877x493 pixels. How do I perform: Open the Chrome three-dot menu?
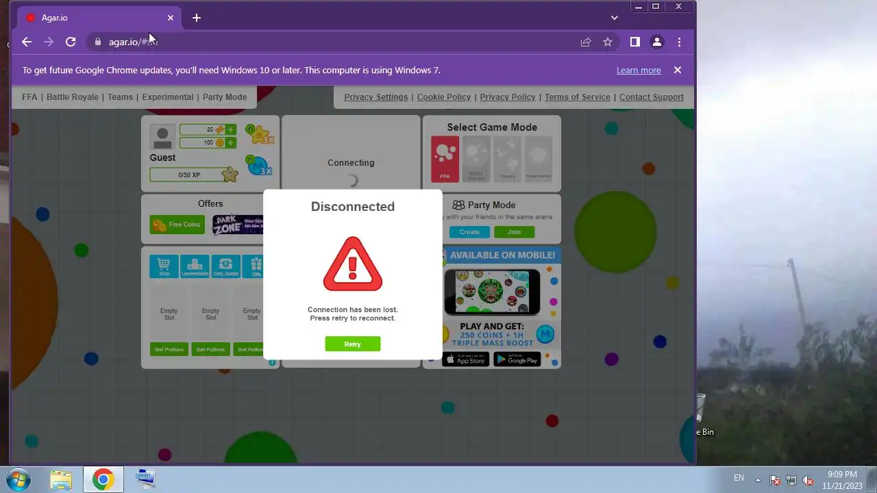click(x=679, y=42)
